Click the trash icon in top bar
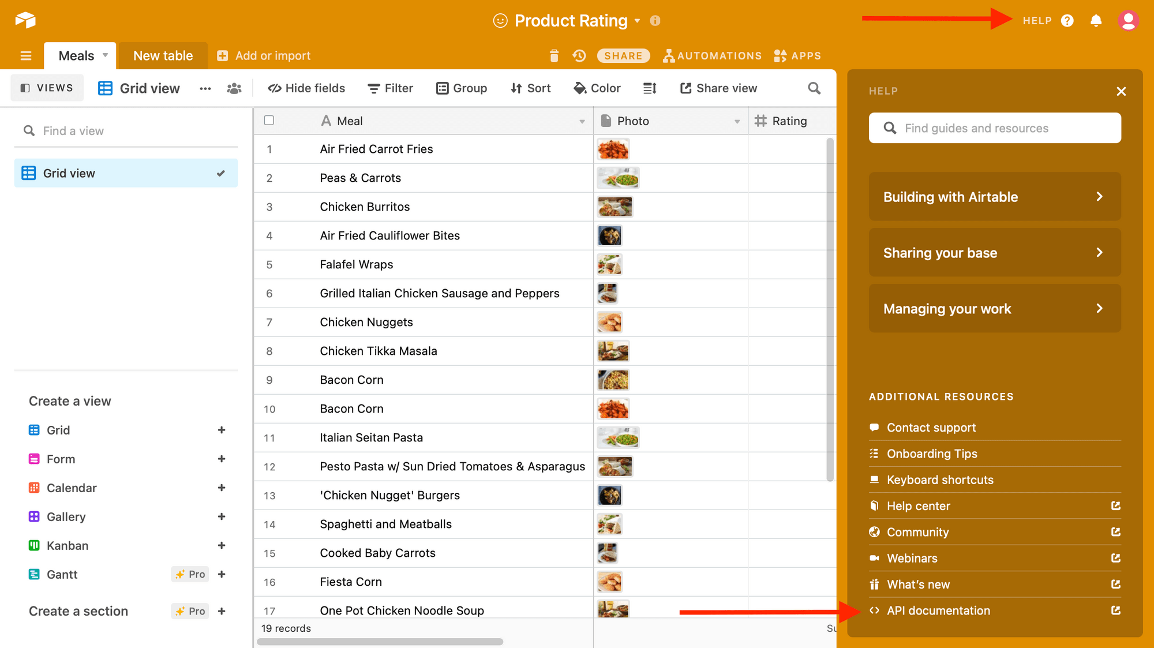The image size is (1154, 648). (554, 56)
